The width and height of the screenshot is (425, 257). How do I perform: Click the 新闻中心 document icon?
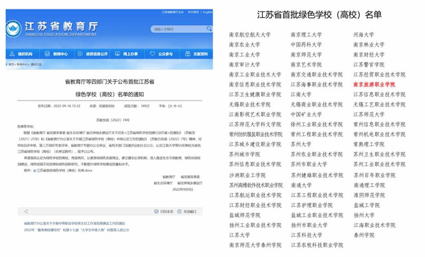click(x=47, y=54)
